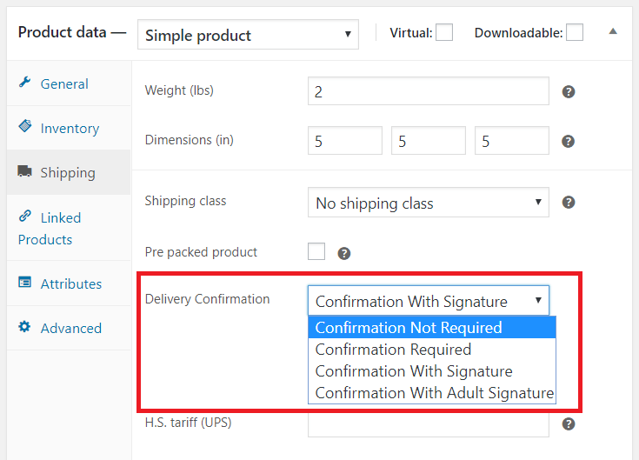Open the Shipping class dropdown
The height and width of the screenshot is (460, 639).
coord(428,203)
